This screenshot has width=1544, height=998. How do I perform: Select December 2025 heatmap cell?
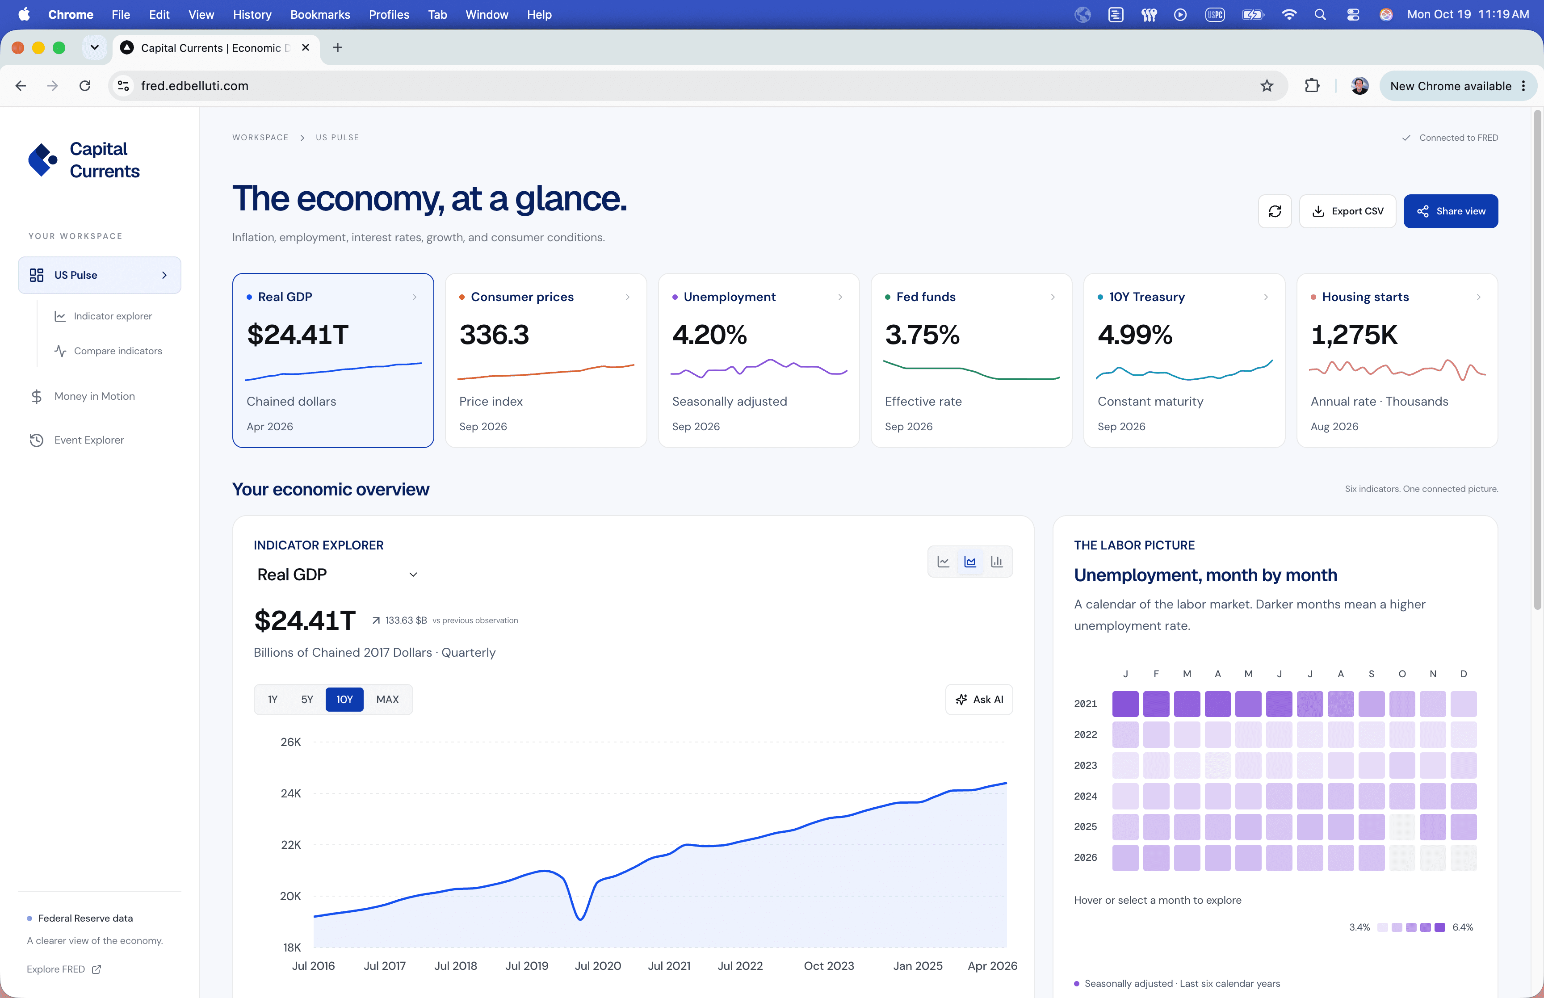pyautogui.click(x=1464, y=827)
